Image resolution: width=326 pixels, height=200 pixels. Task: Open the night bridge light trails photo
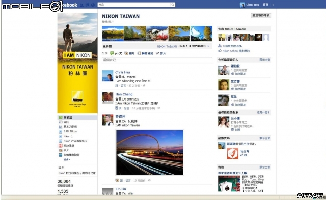150,152
